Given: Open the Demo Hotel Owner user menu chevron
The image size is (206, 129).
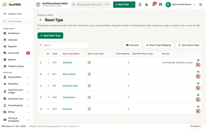Looking at the screenshot, I should 194,5.
